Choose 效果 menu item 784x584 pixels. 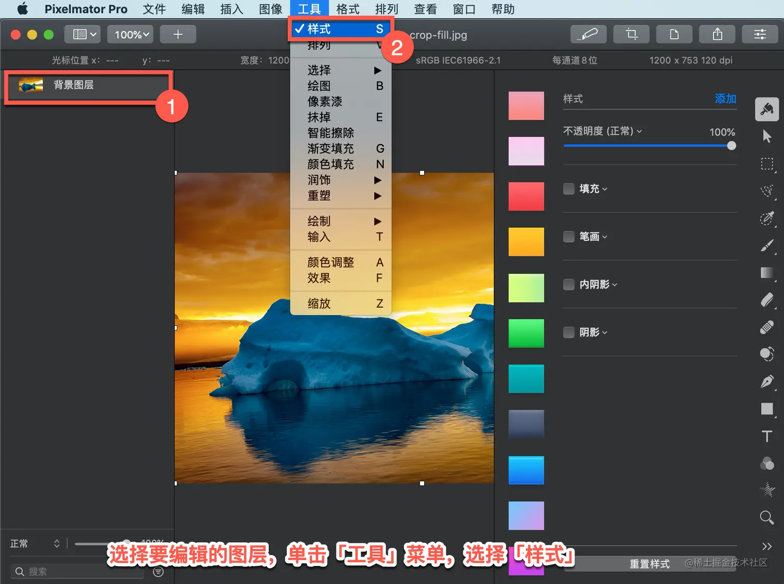coord(341,278)
